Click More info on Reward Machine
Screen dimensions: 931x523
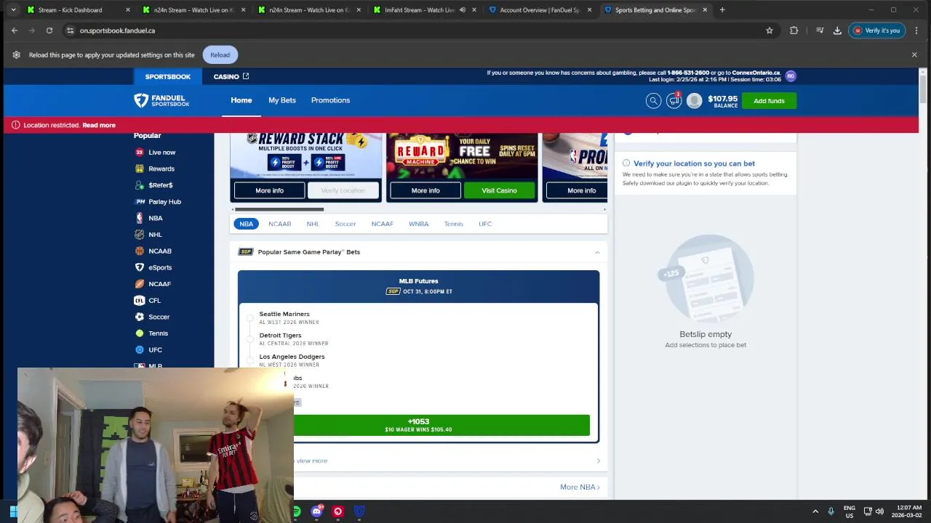[425, 190]
